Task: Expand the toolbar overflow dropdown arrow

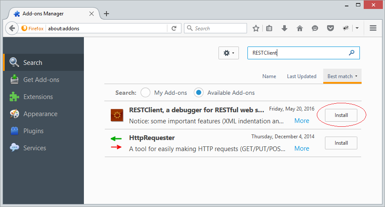Action: (357, 28)
